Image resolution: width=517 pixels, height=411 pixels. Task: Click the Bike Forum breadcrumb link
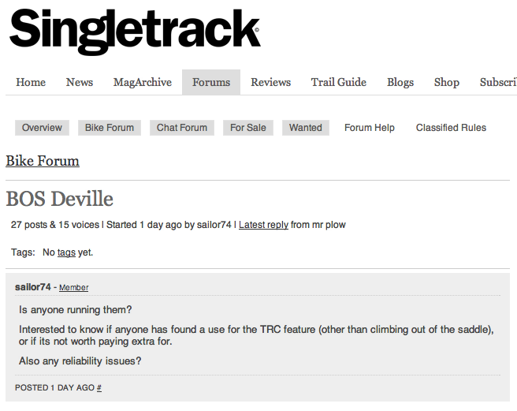pyautogui.click(x=43, y=161)
